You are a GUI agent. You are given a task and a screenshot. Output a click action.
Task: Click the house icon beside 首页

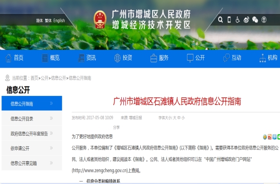(8, 58)
